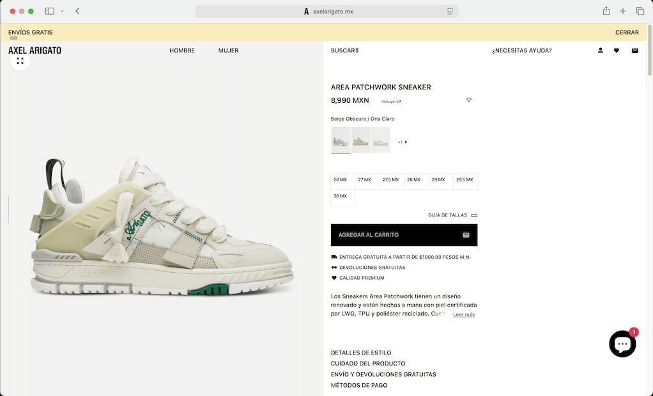
Task: Click Leer más link
Action: pyautogui.click(x=463, y=314)
